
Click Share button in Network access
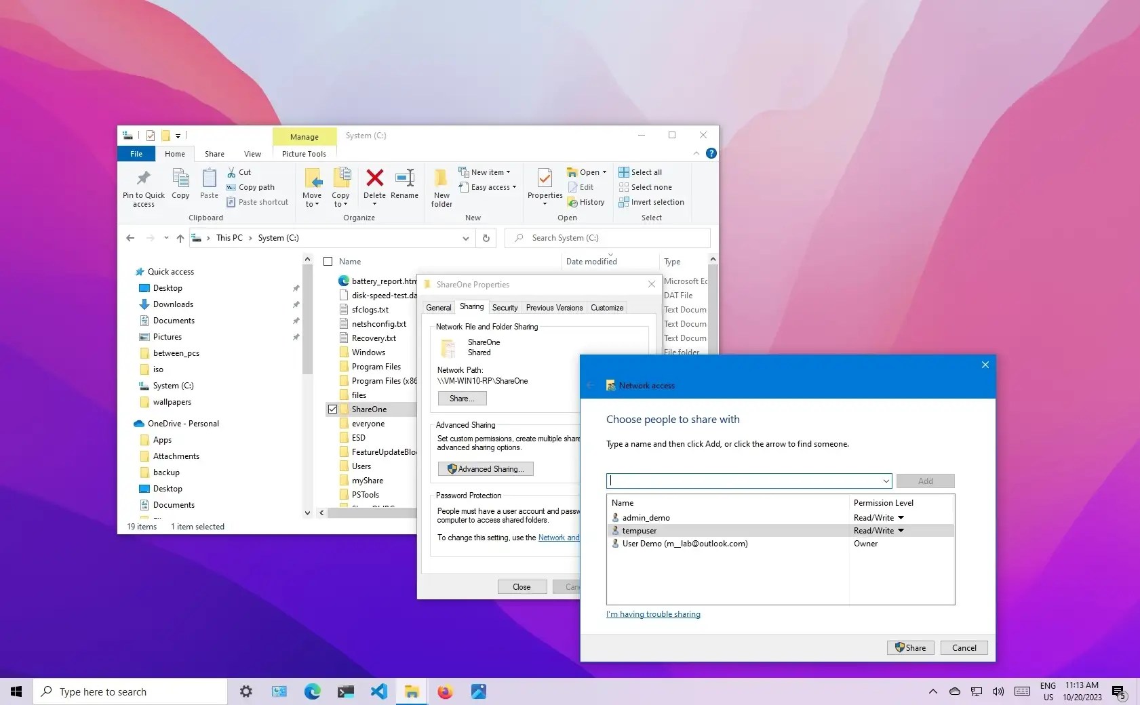[x=911, y=648]
